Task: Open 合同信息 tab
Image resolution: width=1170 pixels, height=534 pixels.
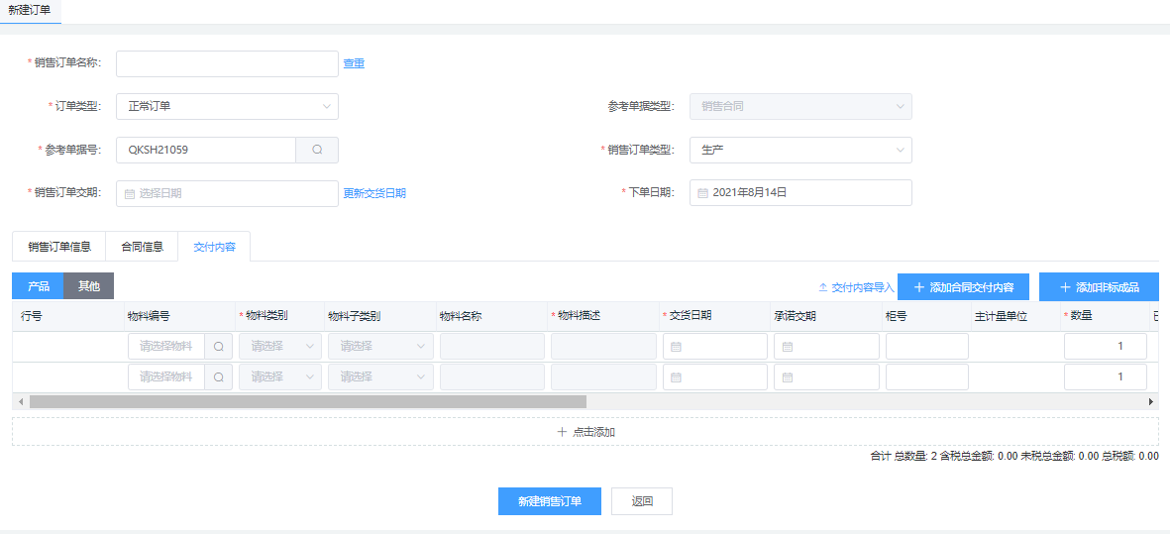Action: tap(142, 247)
